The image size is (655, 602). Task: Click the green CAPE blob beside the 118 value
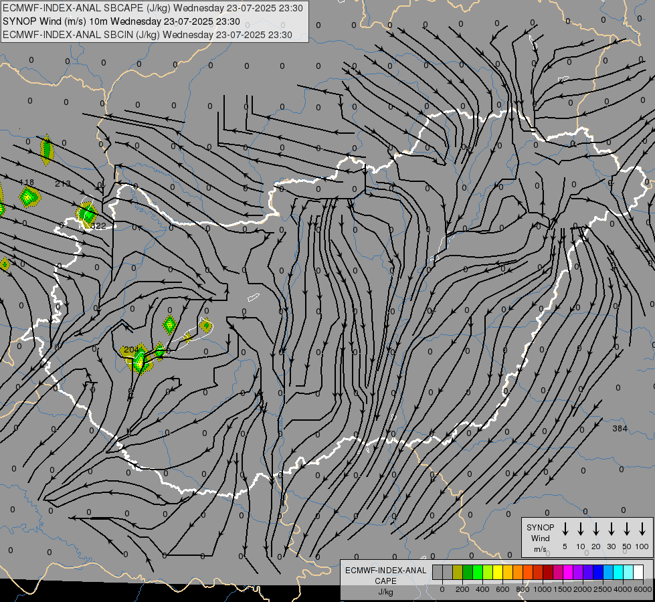tap(29, 197)
